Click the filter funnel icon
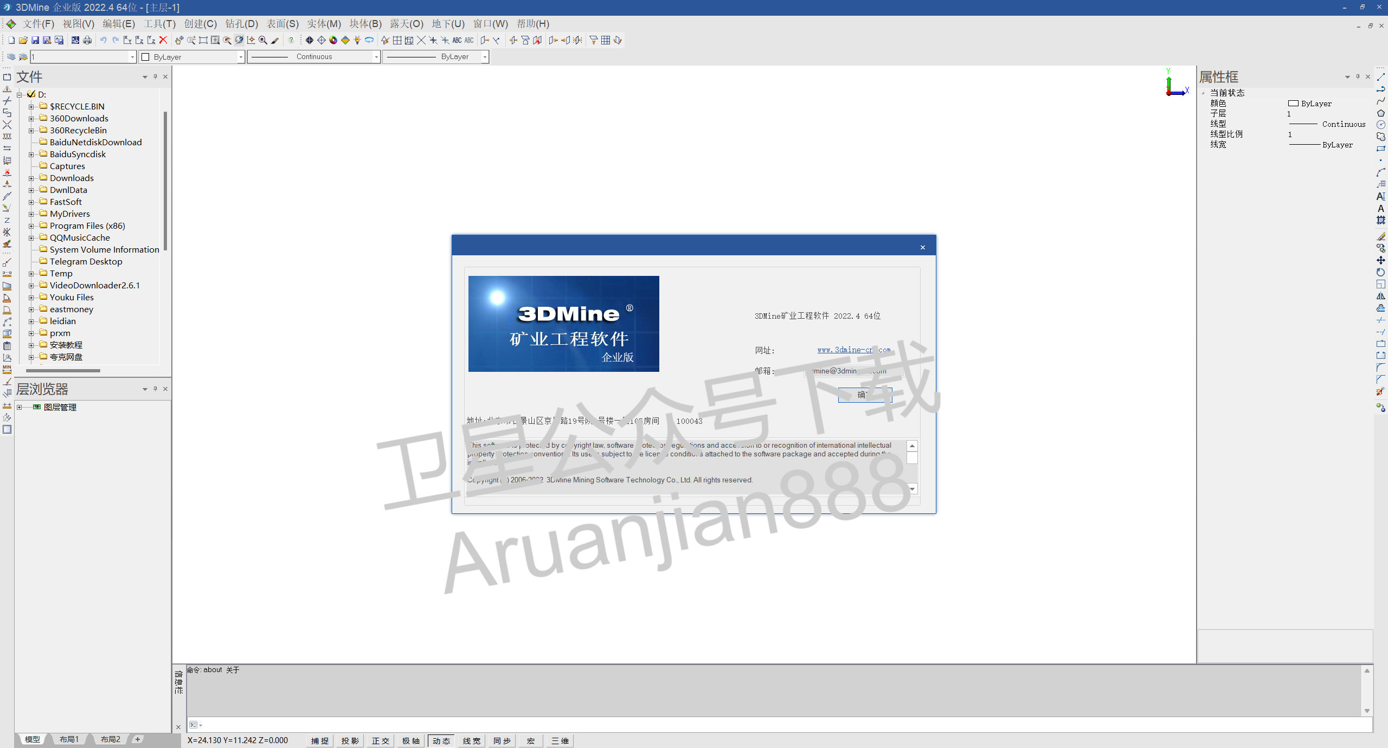The height and width of the screenshot is (748, 1388). [594, 40]
